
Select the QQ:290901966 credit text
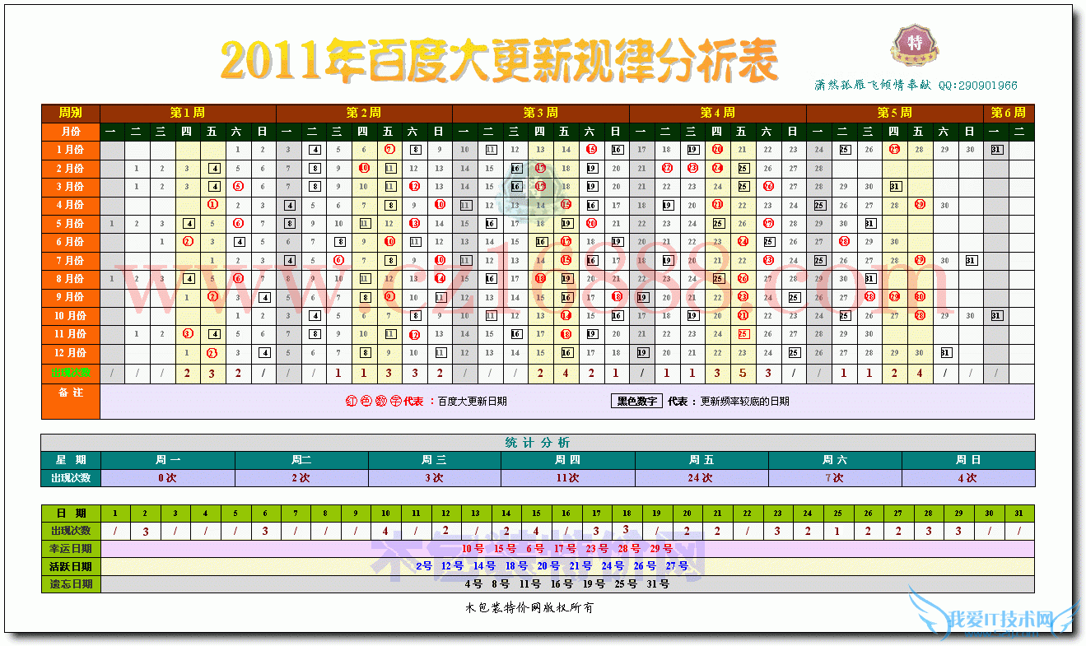tap(978, 86)
